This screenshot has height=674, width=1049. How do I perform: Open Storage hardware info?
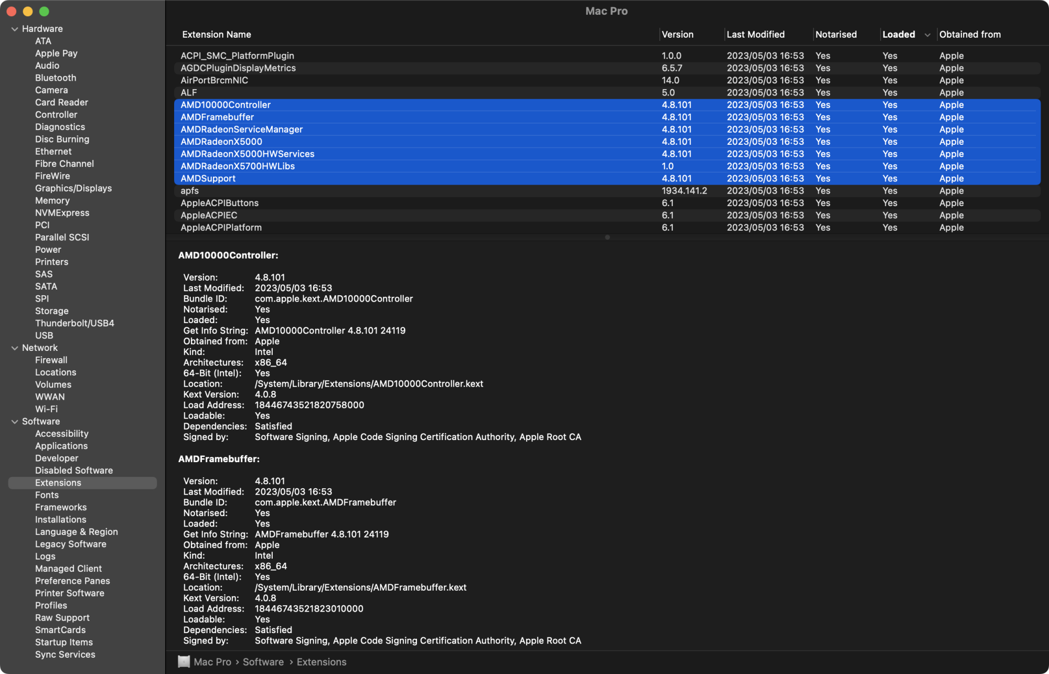point(51,311)
